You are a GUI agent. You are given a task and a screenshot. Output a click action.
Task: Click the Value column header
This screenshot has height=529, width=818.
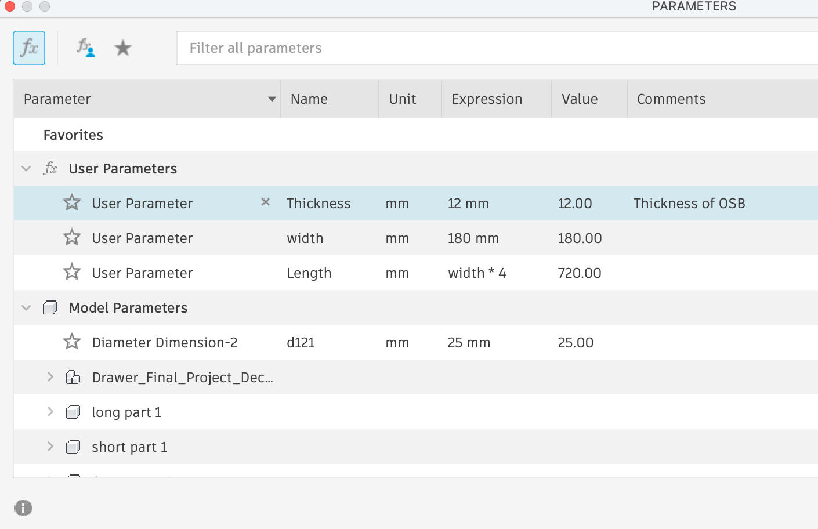579,99
